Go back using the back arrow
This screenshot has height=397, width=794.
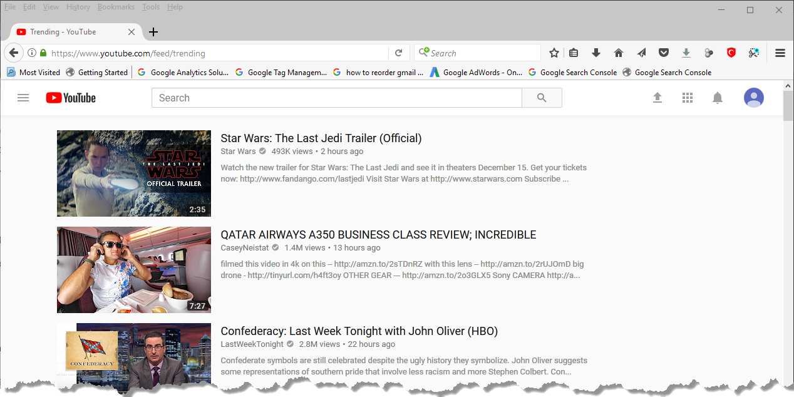[14, 53]
